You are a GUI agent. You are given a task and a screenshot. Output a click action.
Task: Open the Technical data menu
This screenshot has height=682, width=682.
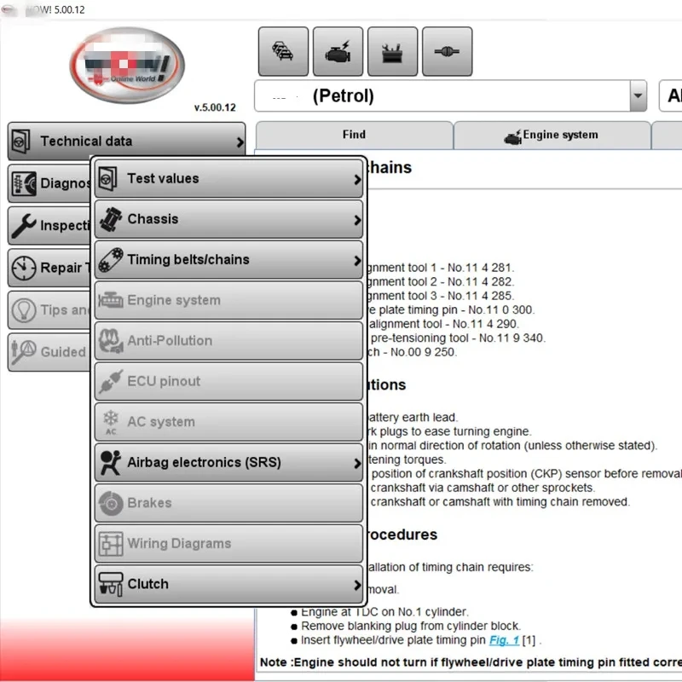point(126,141)
